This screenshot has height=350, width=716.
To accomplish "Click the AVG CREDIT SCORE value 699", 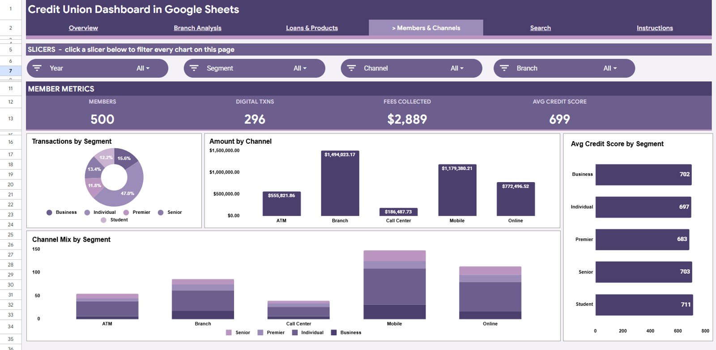I will pyautogui.click(x=559, y=119).
